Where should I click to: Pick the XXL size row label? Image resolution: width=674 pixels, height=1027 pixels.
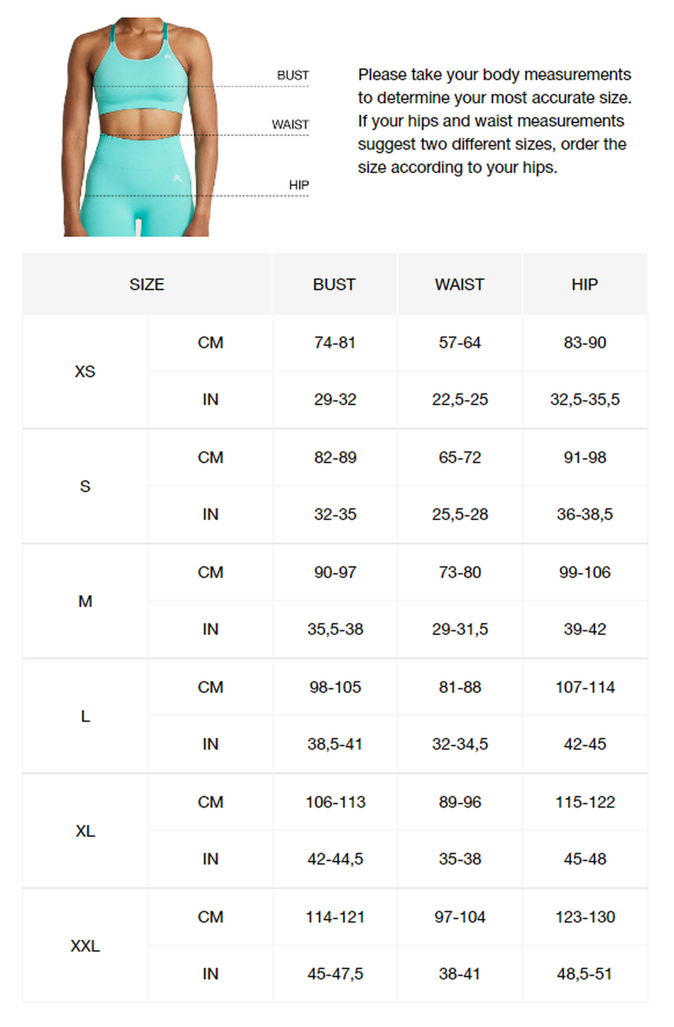tap(85, 946)
